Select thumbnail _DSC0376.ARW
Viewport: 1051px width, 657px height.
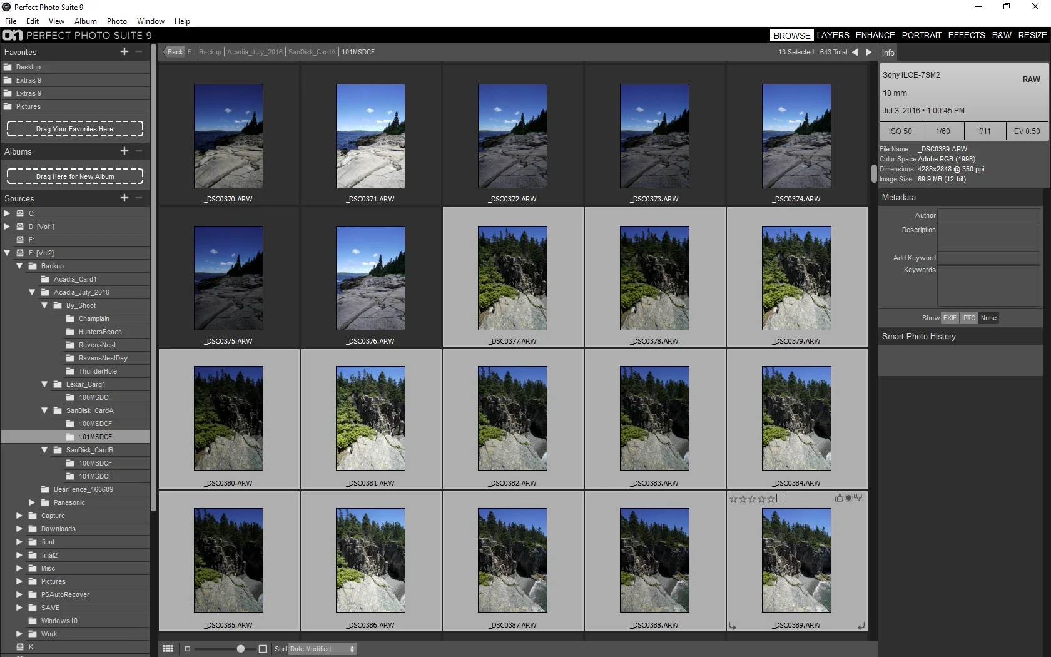(x=370, y=278)
